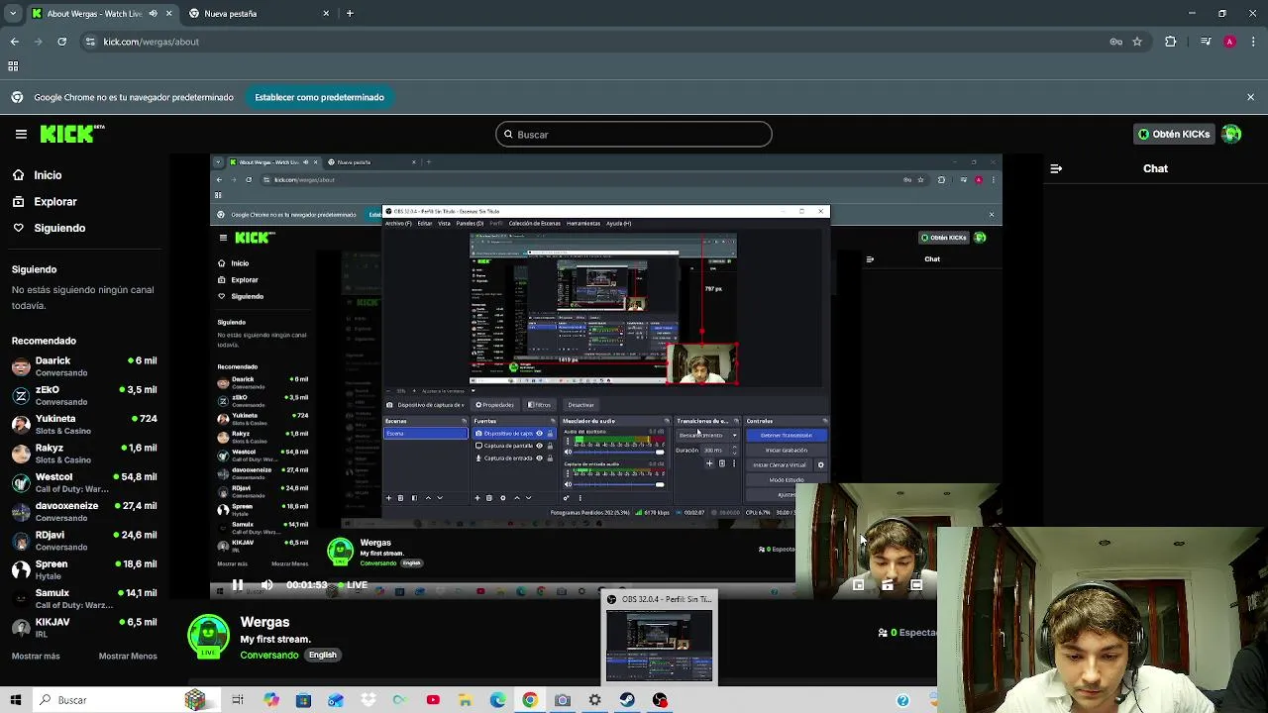Open recommended channel davooxeneize
This screenshot has width=1268, height=713.
[x=84, y=511]
